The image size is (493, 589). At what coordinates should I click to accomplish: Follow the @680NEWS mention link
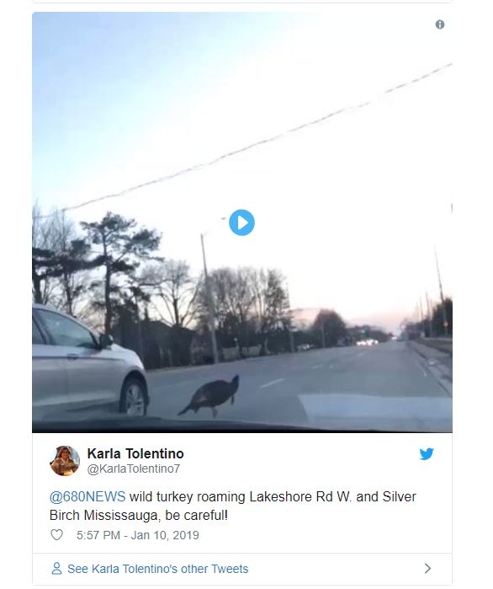tap(87, 496)
